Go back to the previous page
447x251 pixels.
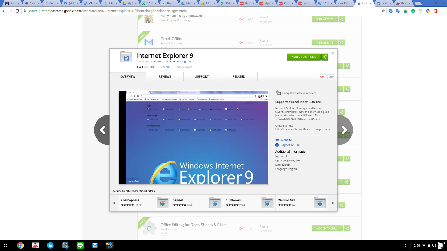click(x=4, y=11)
